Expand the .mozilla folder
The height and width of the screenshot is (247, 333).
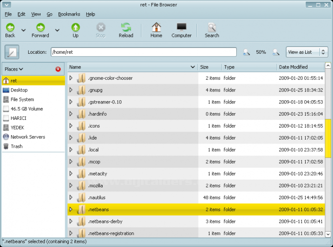71,185
